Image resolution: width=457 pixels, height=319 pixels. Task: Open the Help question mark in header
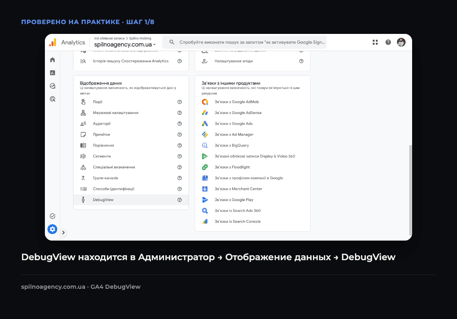click(x=388, y=42)
